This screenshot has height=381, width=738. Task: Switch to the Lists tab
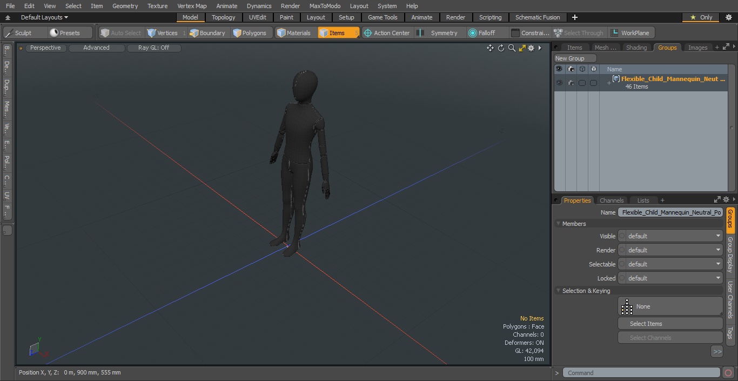tap(643, 200)
